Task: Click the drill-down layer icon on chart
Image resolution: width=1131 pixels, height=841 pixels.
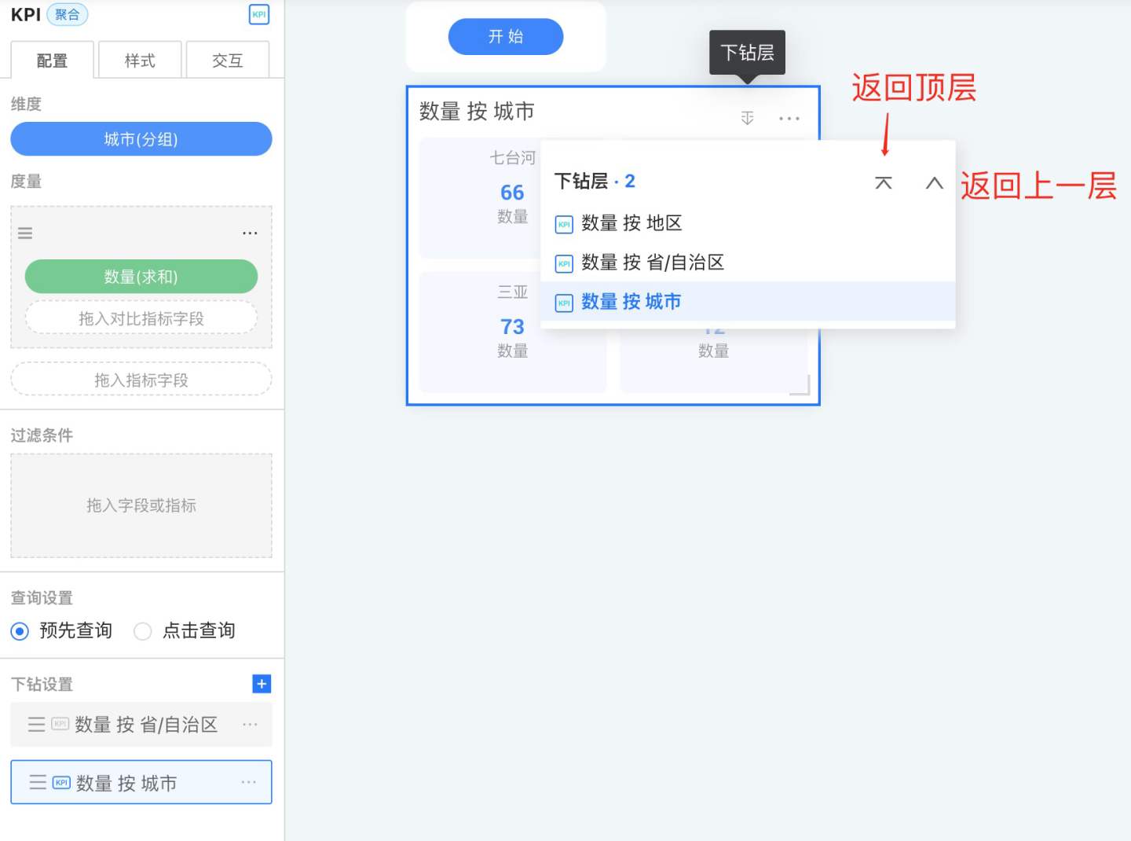Action: pyautogui.click(x=747, y=118)
